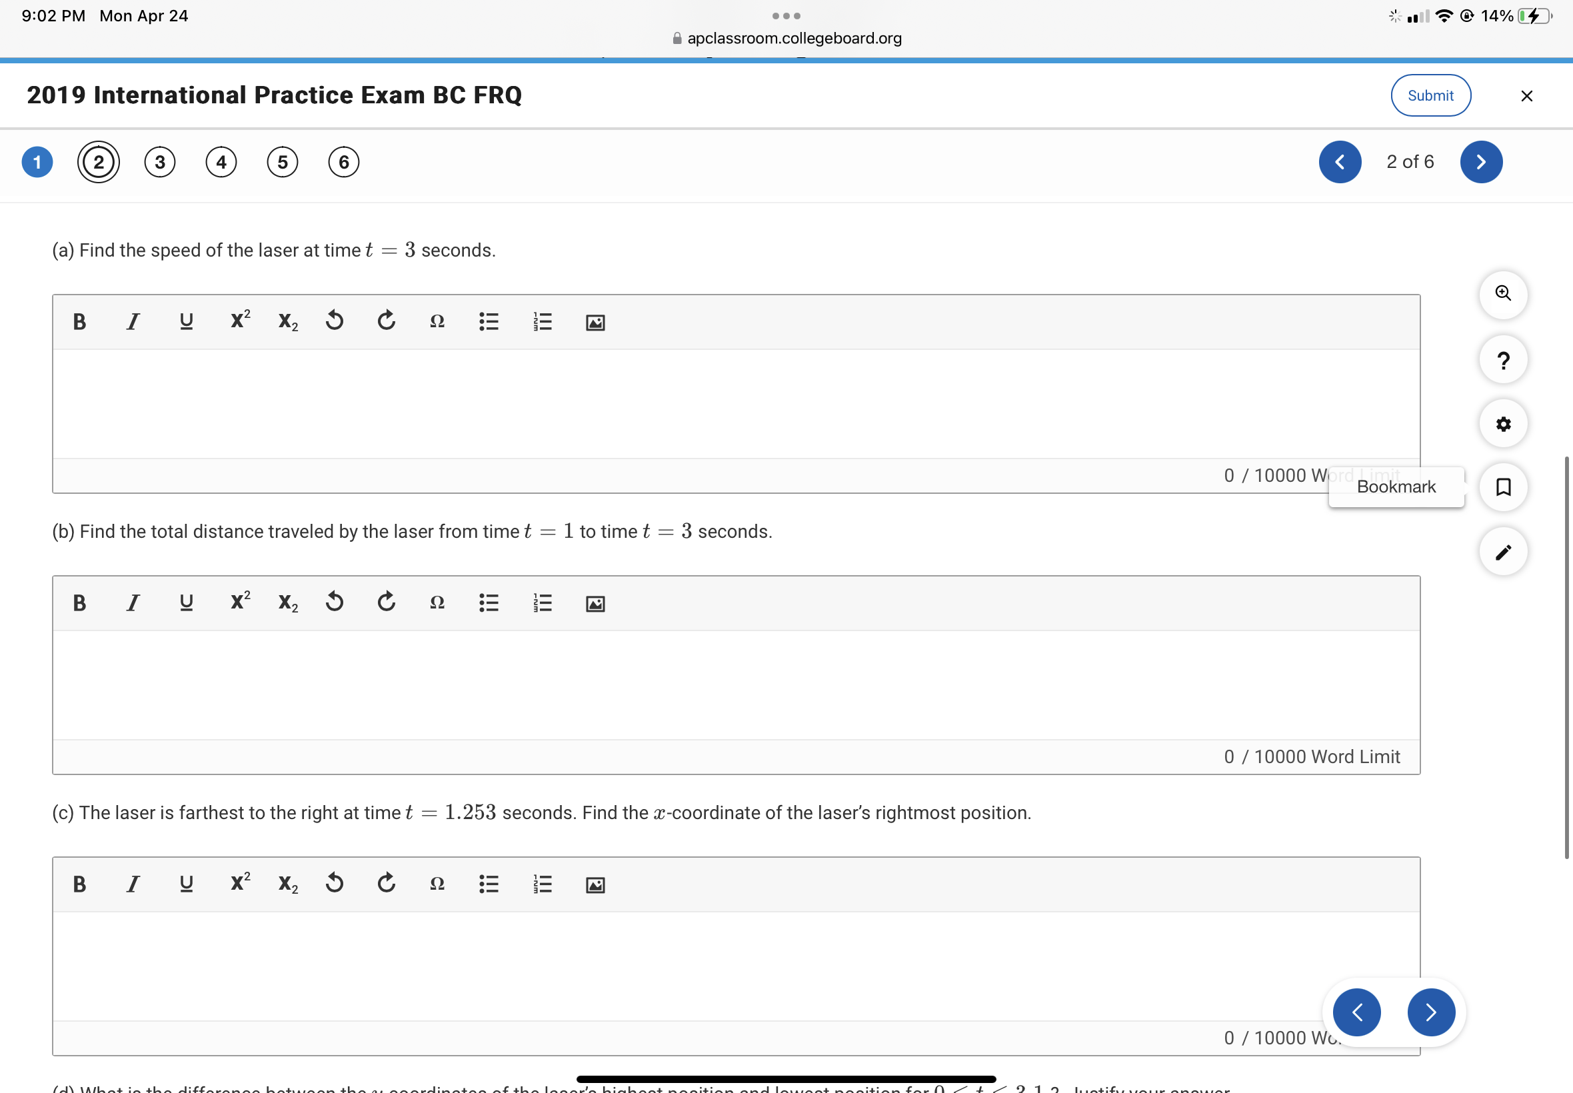Insert an image in part (b) answer box
Screen dimensions: 1573x1093
click(593, 603)
